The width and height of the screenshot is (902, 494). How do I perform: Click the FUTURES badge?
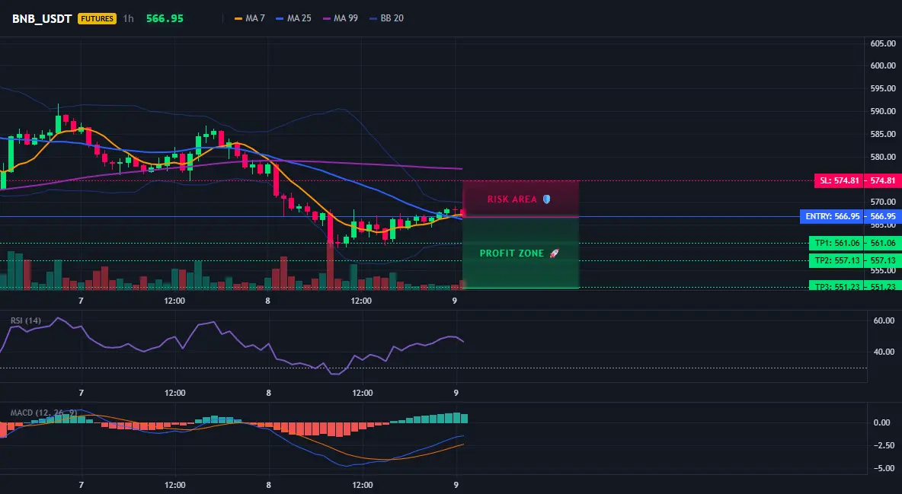[98, 18]
